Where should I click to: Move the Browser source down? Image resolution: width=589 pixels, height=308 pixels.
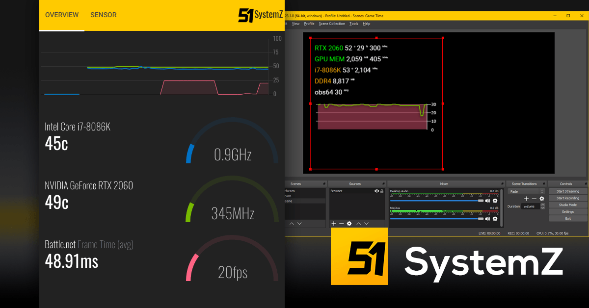click(366, 224)
